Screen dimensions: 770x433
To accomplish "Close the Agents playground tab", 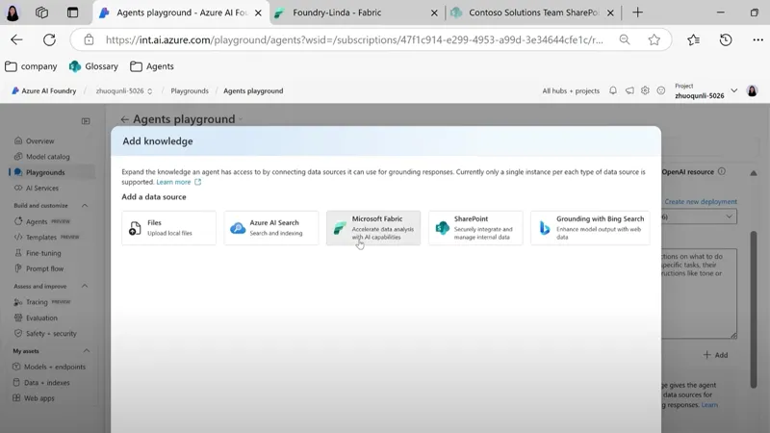I will click(x=258, y=13).
